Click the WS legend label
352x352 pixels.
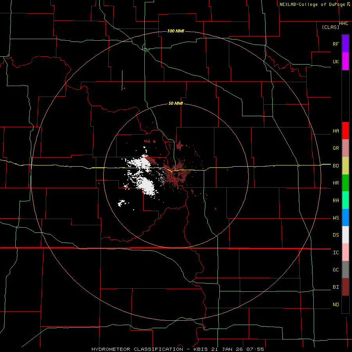point(336,217)
